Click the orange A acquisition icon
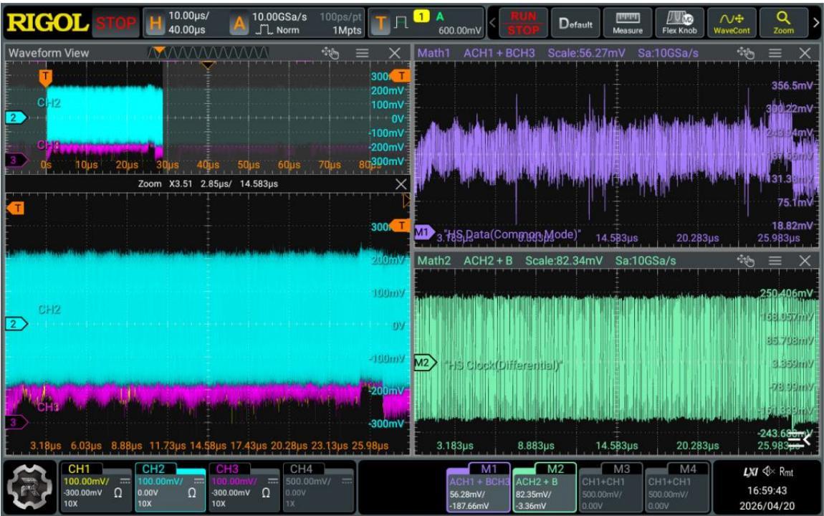The height and width of the screenshot is (516, 824). pos(239,23)
